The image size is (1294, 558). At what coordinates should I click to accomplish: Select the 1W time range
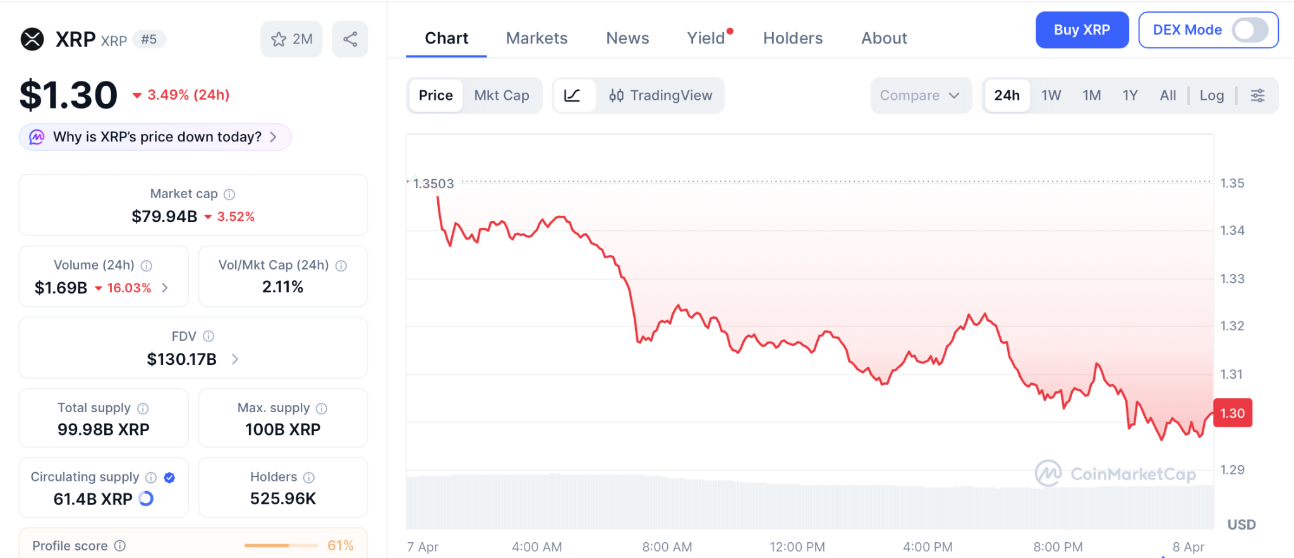tap(1051, 96)
